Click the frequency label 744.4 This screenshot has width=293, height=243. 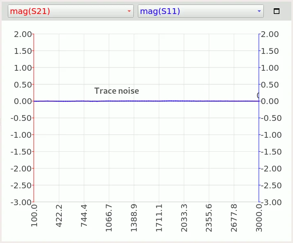pyautogui.click(x=84, y=215)
